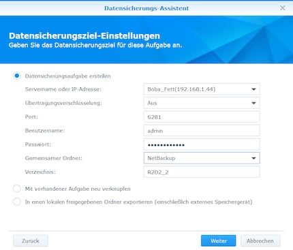Click into the Port field showing 6281
Screen dimensions: 293x250
[x=202, y=117]
